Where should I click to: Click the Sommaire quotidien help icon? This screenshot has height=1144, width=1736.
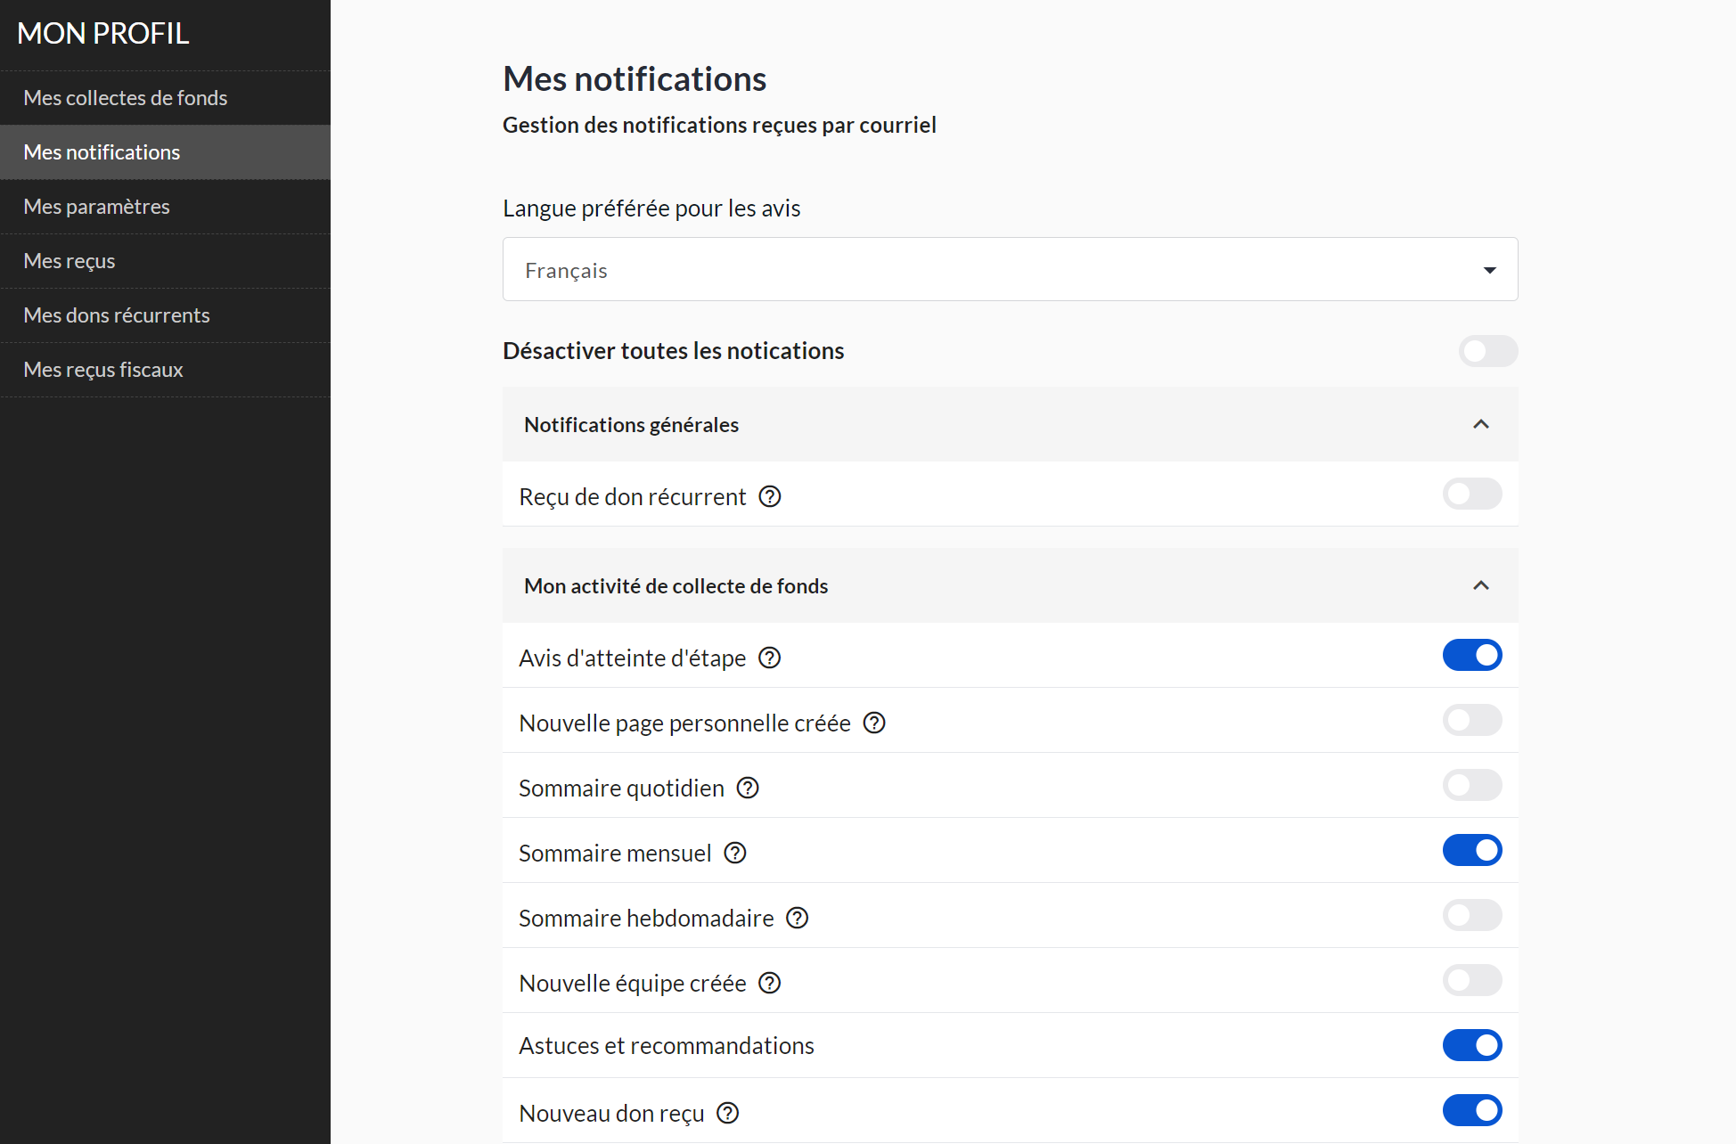[748, 788]
